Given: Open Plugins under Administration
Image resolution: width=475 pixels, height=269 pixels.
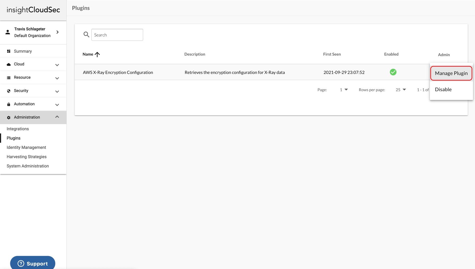Looking at the screenshot, I should point(14,138).
